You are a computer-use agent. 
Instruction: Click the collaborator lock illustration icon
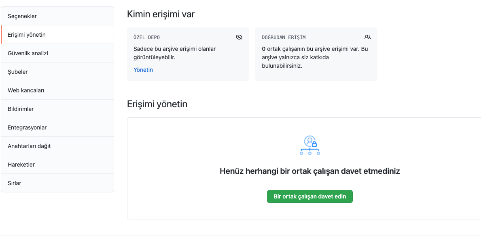click(x=310, y=145)
